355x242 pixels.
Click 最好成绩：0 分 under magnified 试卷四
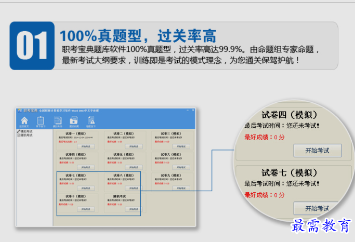pyautogui.click(x=265, y=137)
